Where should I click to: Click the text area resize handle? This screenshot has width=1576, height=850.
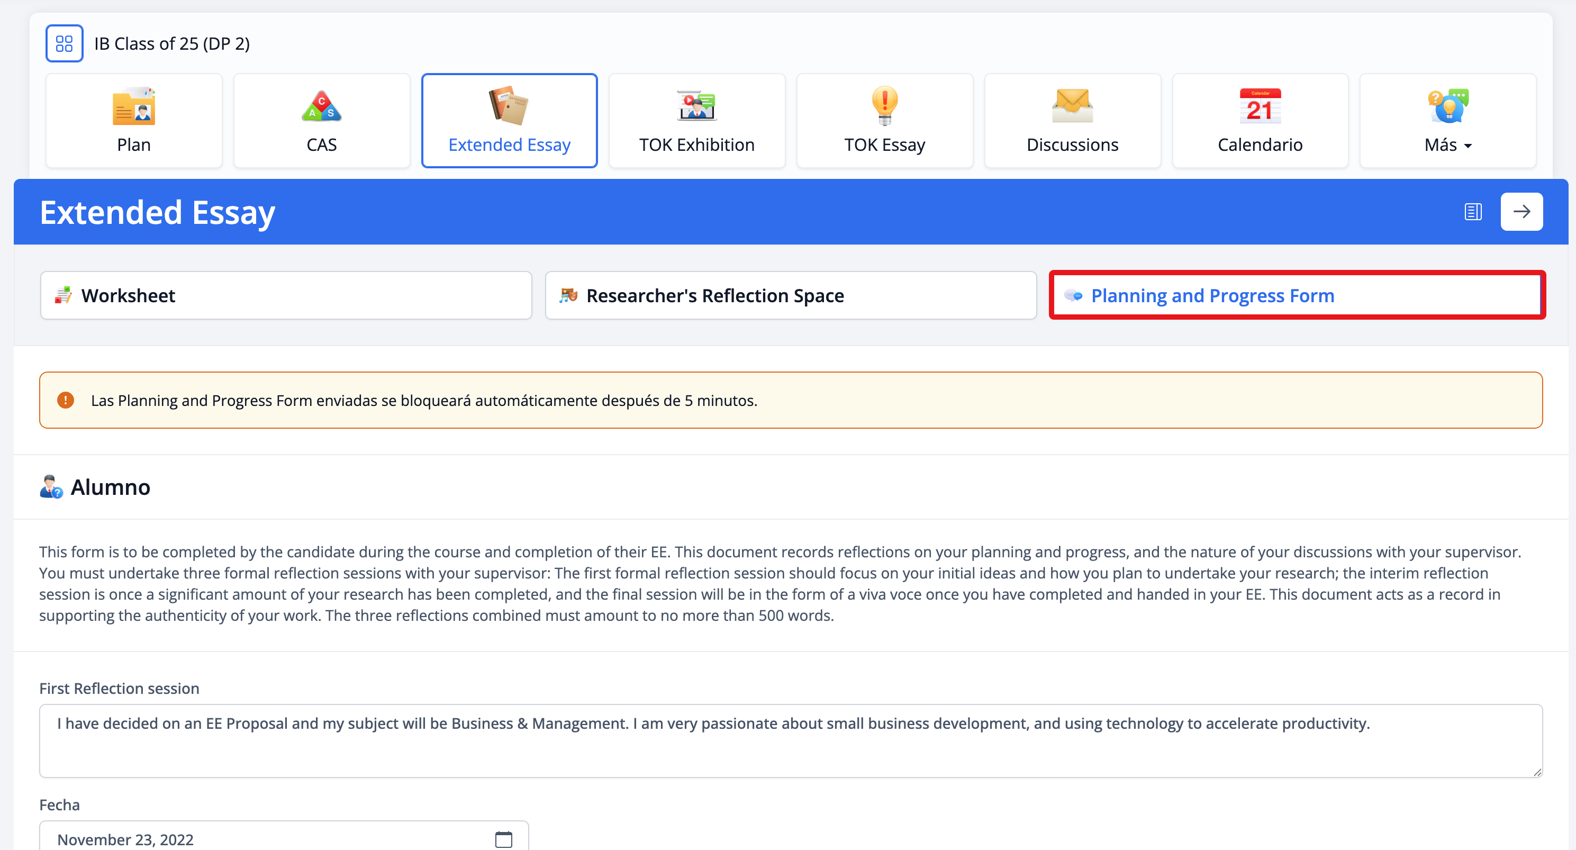(1537, 772)
